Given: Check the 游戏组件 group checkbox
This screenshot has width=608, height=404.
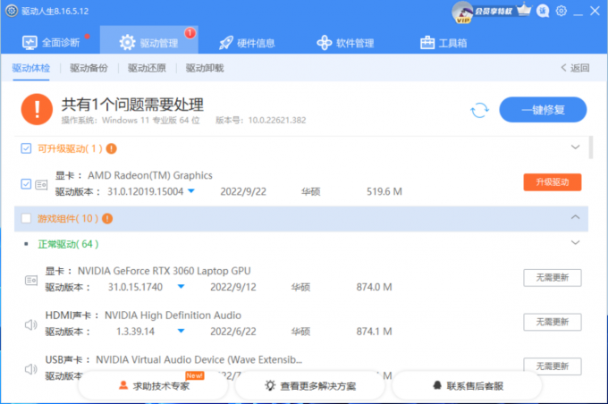Looking at the screenshot, I should tap(25, 218).
